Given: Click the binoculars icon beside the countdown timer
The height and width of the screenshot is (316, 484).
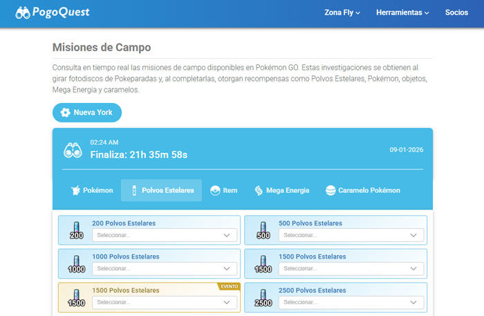Looking at the screenshot, I should click(x=73, y=150).
